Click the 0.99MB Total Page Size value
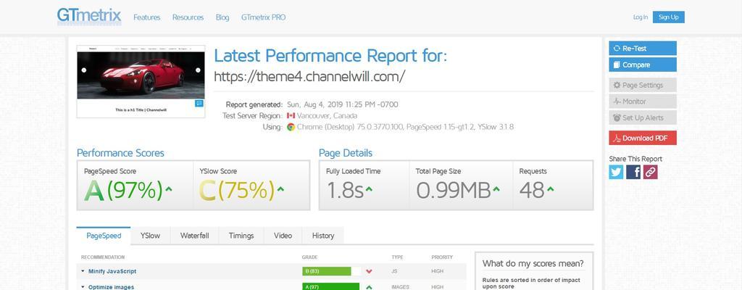Viewport: 742px width, 290px height. click(454, 190)
